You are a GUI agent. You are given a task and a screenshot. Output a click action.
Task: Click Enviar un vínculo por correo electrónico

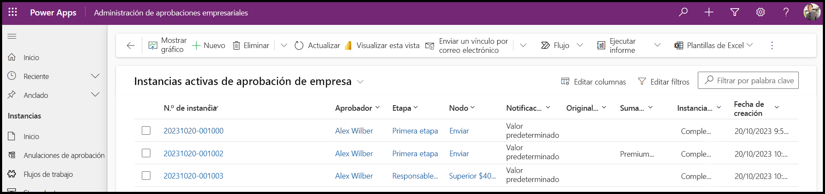[x=467, y=45]
